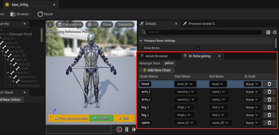Click the Reset toolbar button

coord(45,14)
